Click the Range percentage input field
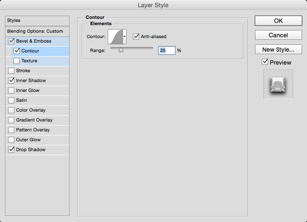This screenshot has width=307, height=222. 167,51
